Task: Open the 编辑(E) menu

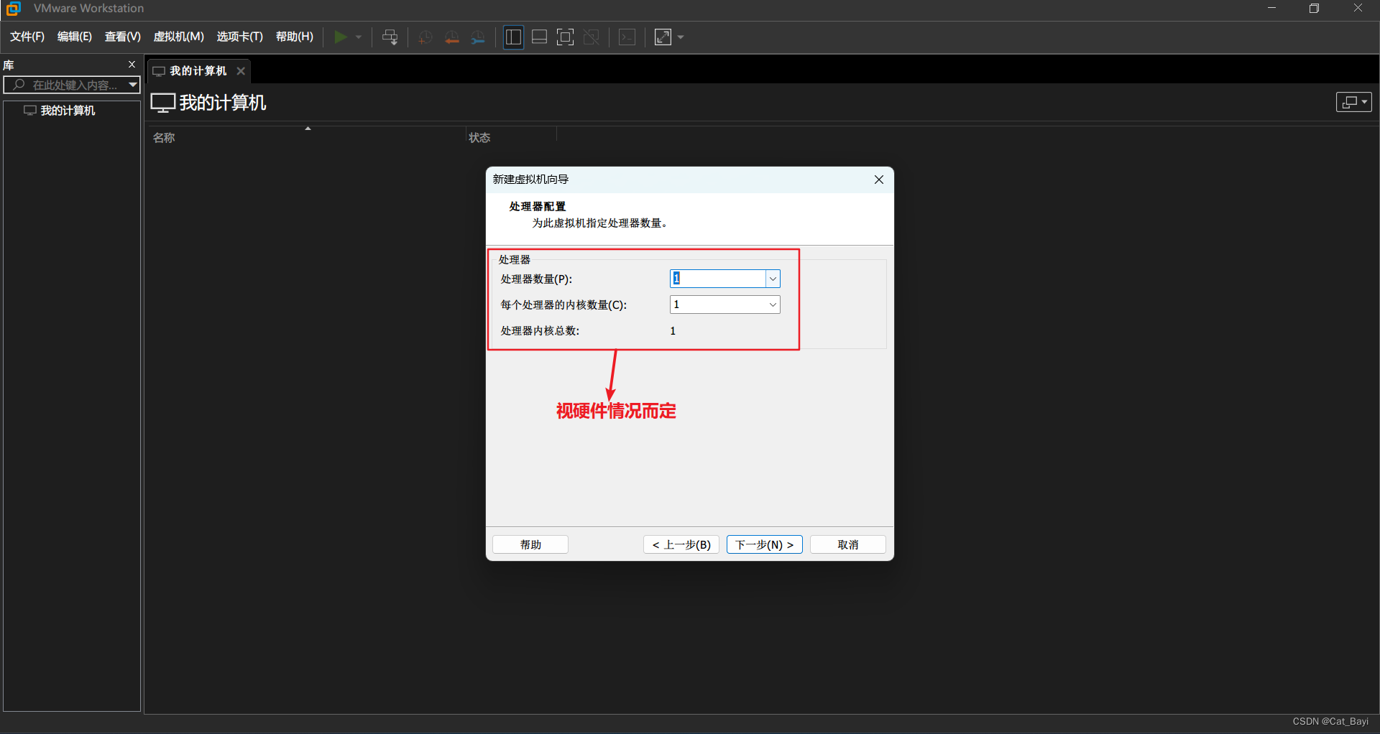Action: (x=75, y=37)
